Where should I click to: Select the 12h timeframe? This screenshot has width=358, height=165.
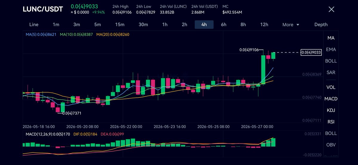[x=264, y=25]
